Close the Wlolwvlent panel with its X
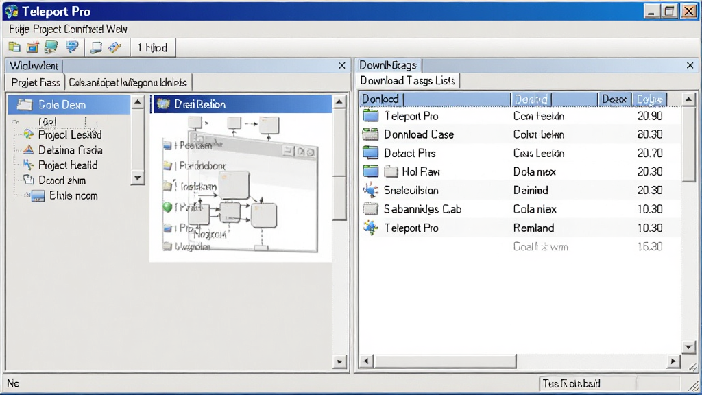This screenshot has width=702, height=395. tap(342, 66)
